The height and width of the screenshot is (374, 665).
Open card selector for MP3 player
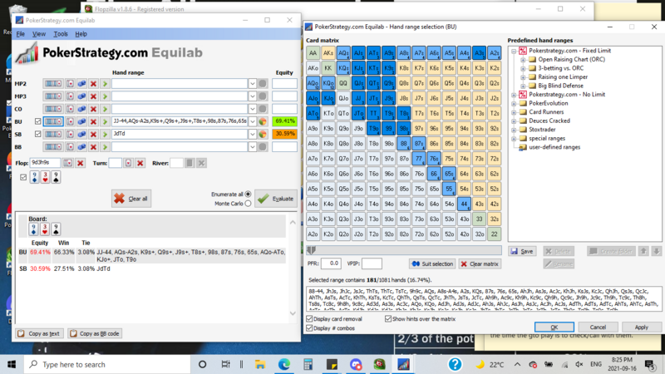[x=70, y=96]
